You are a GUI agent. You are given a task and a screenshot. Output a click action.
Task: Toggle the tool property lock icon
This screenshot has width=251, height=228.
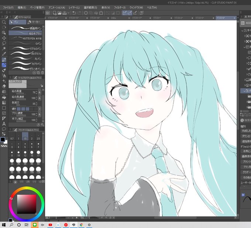click(x=42, y=85)
